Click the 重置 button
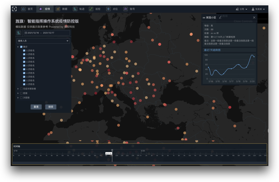 [36, 107]
